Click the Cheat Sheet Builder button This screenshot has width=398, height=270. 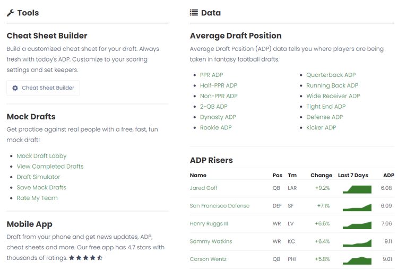click(x=43, y=88)
